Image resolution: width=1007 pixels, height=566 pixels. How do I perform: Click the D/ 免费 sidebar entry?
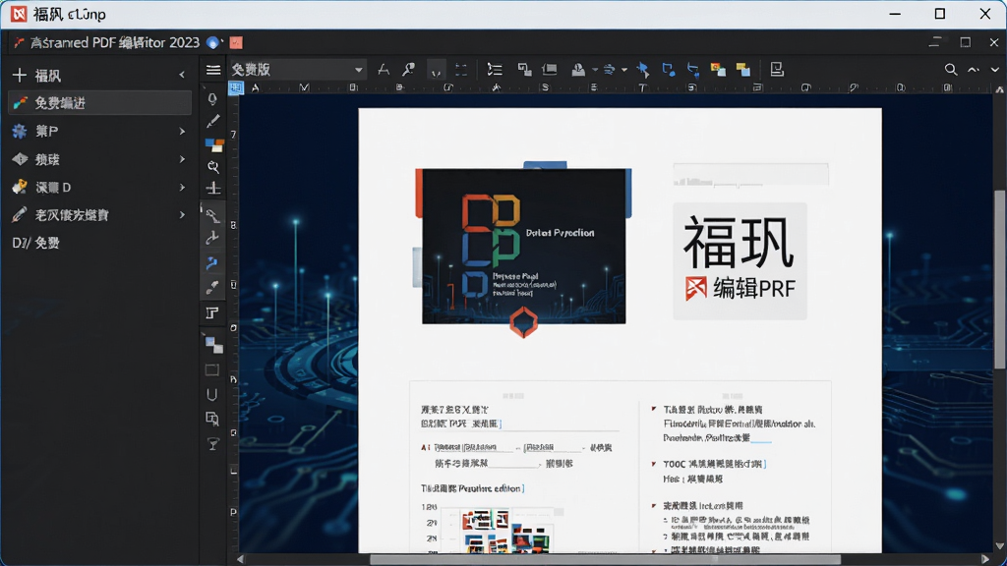click(x=36, y=244)
